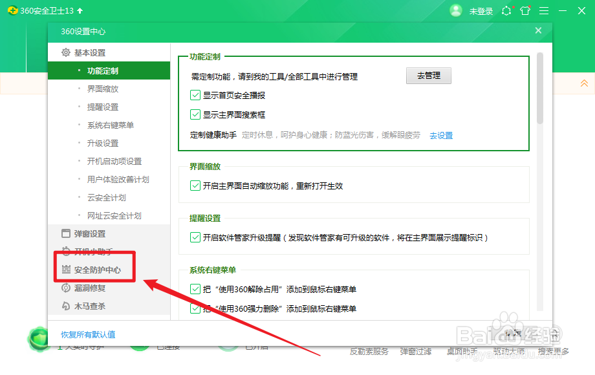Open 反勒索服务 in the main window
Screen dimensions: 595x375
(369, 352)
